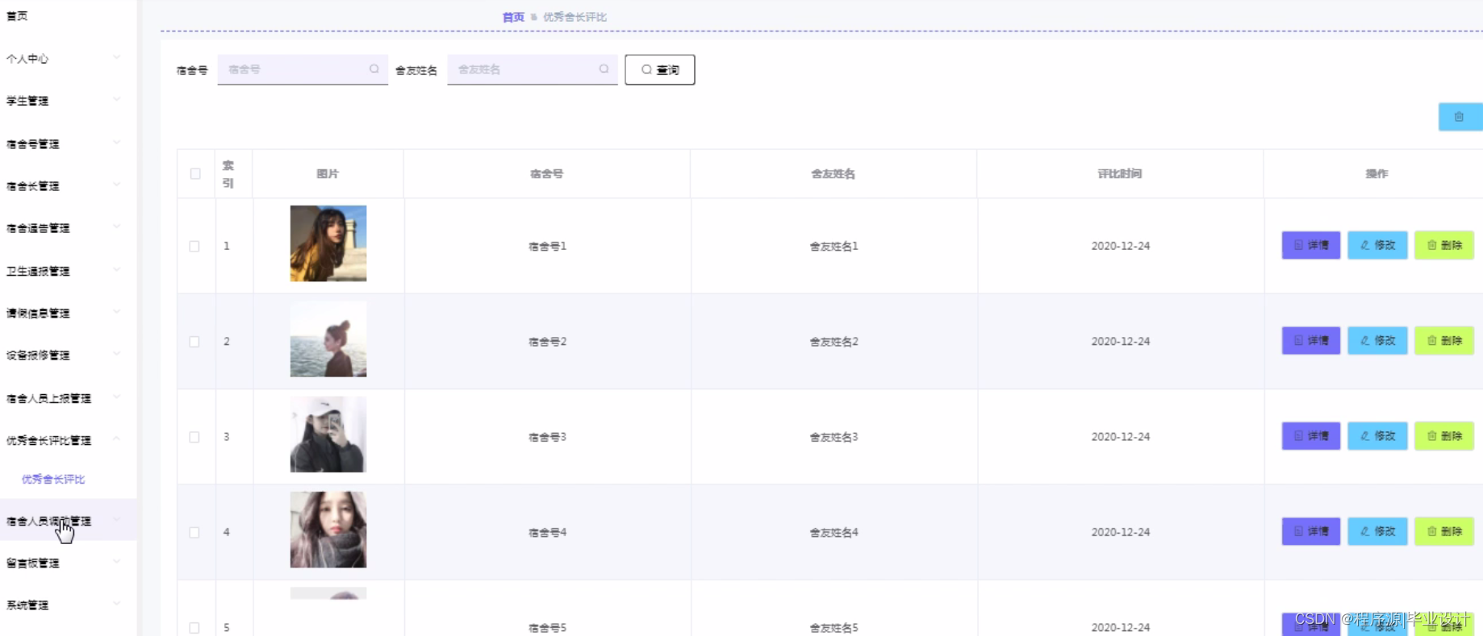Select the 优秀舍长评比 submenu item

[x=53, y=479]
